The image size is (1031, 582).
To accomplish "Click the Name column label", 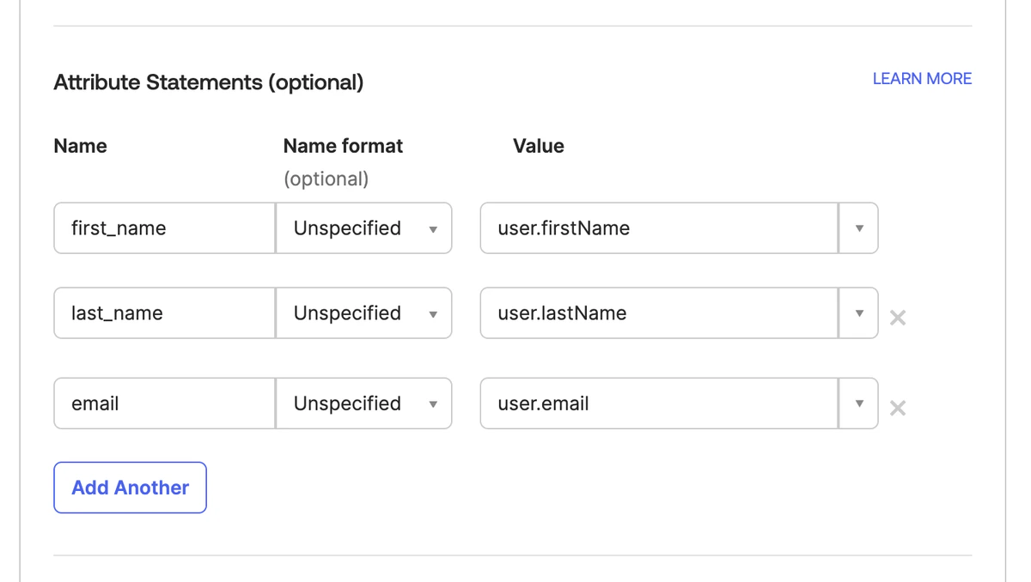I will [x=80, y=146].
